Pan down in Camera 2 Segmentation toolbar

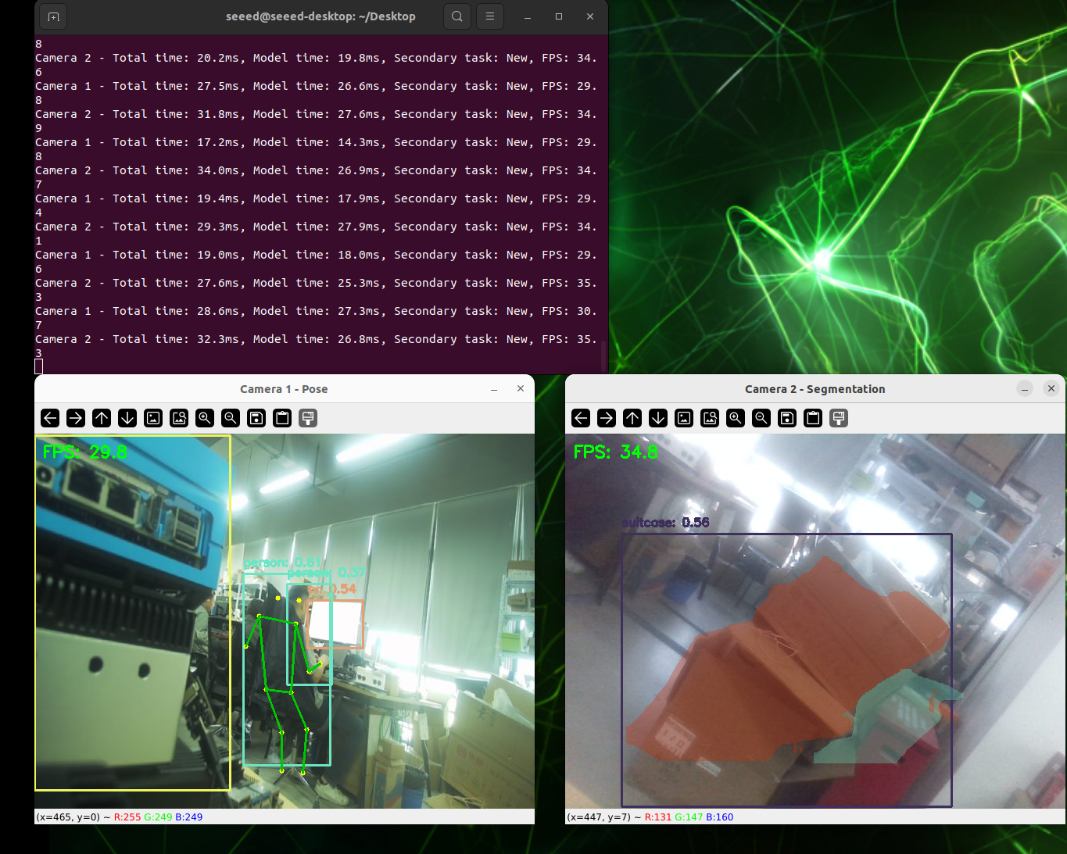click(658, 418)
